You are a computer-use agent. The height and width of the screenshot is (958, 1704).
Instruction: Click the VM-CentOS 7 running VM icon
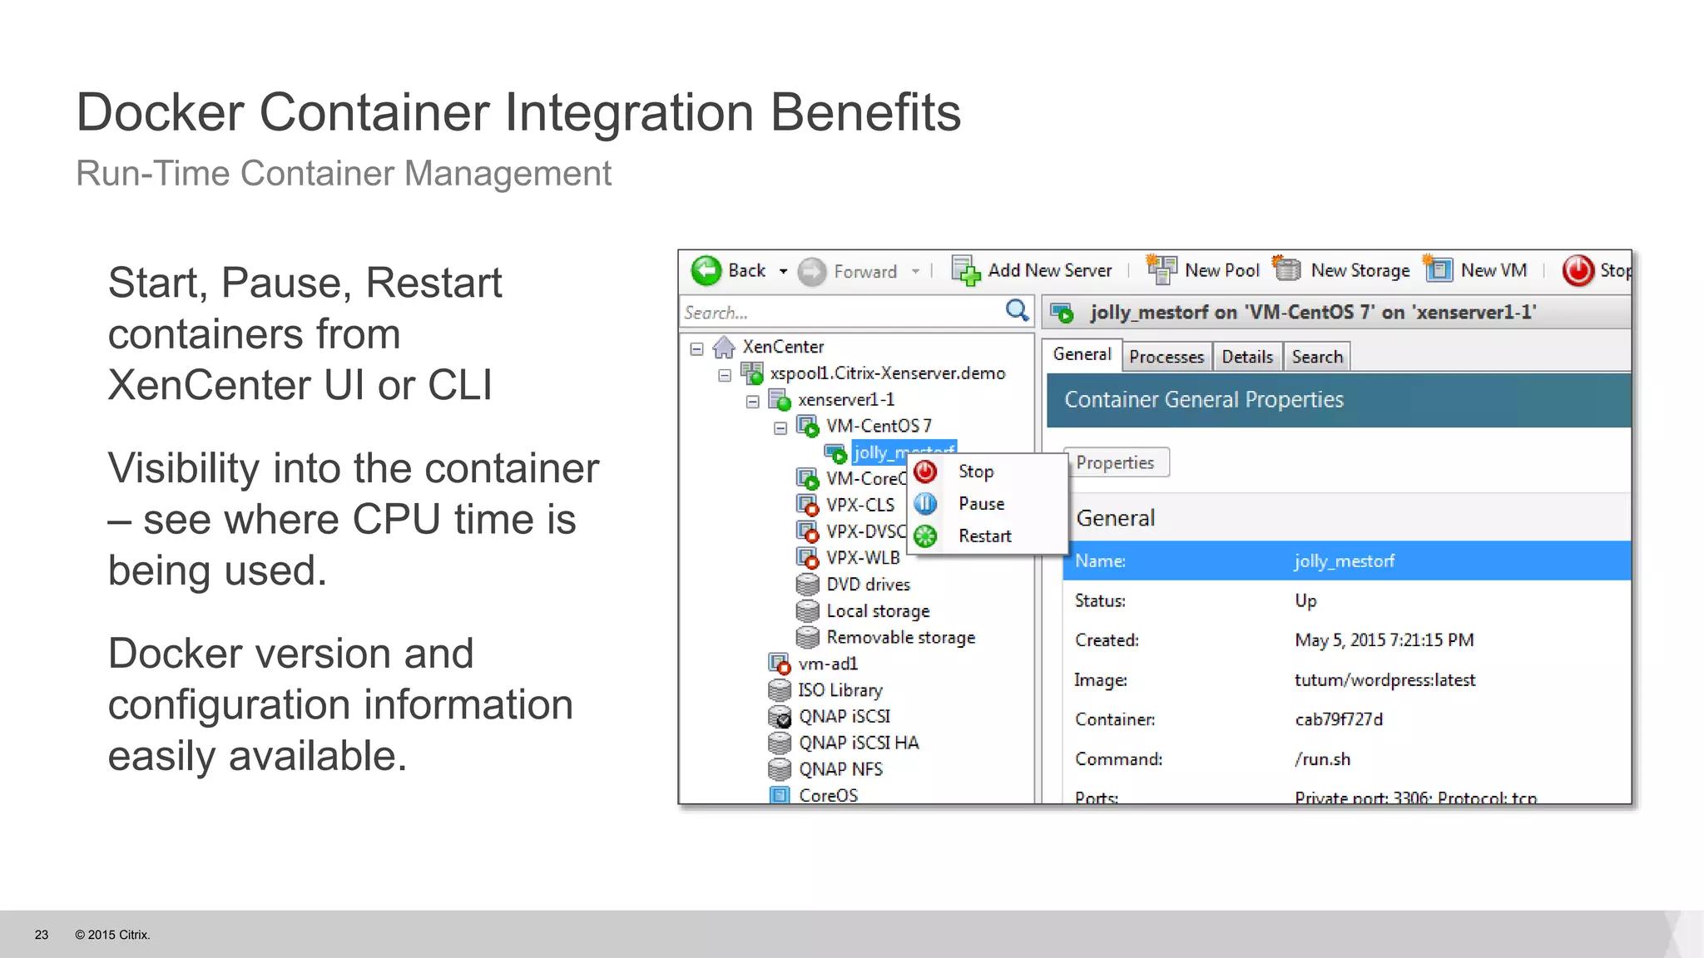click(808, 427)
